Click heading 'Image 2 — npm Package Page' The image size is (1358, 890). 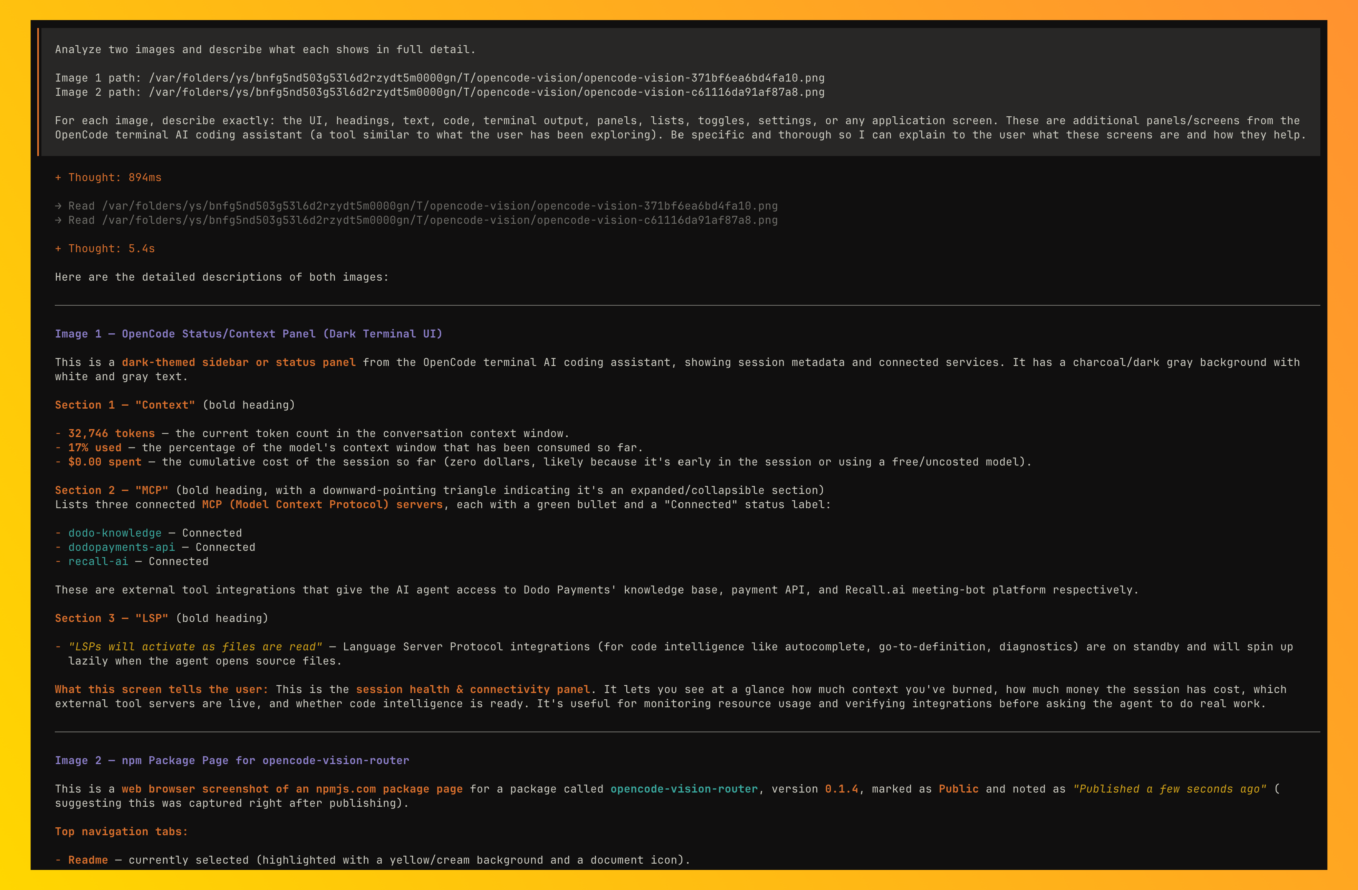point(232,760)
